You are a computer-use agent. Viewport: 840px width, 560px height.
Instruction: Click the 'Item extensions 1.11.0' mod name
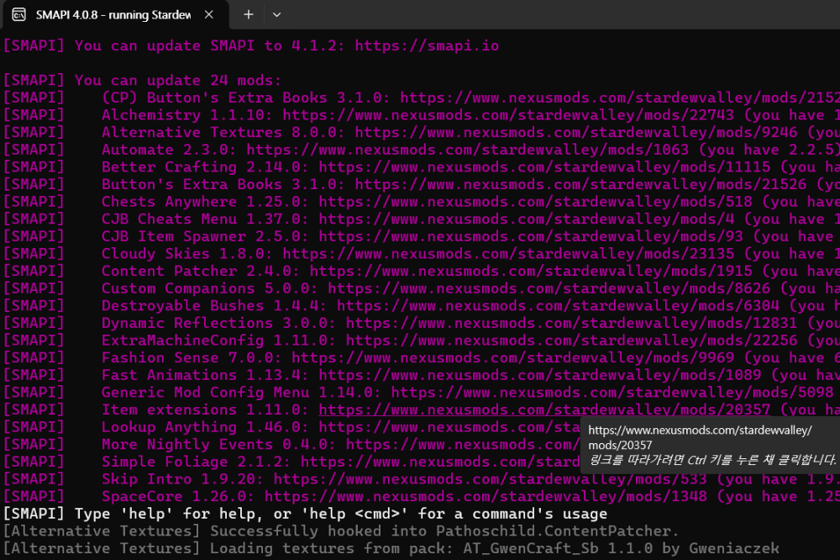[205, 409]
